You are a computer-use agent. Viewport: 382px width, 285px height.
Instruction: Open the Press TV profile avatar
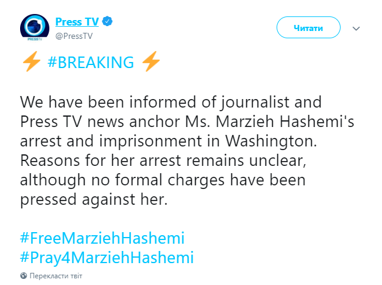click(35, 29)
